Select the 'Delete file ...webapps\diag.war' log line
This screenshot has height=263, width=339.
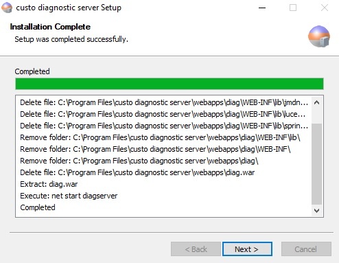(137, 172)
